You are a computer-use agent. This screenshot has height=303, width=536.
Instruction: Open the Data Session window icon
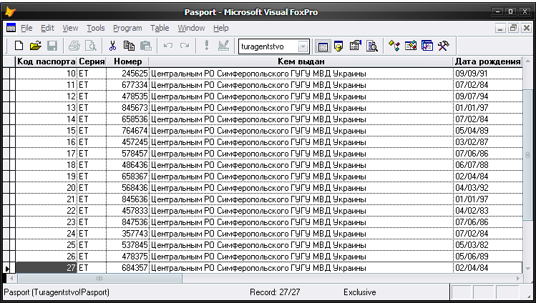click(x=338, y=46)
